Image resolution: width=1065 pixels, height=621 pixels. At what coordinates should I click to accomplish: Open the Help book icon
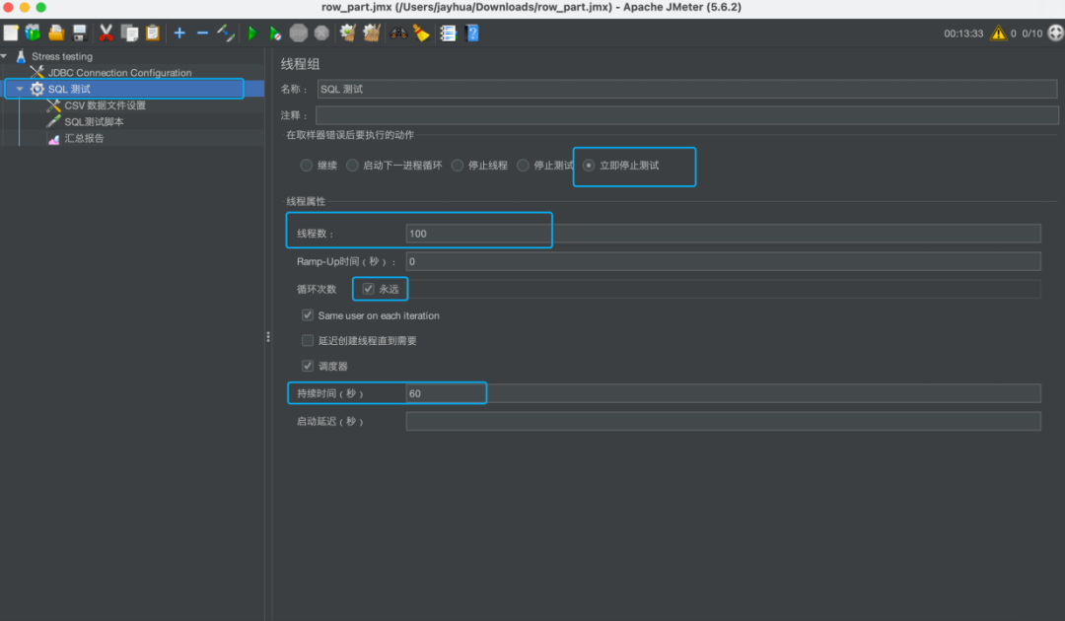click(x=472, y=33)
